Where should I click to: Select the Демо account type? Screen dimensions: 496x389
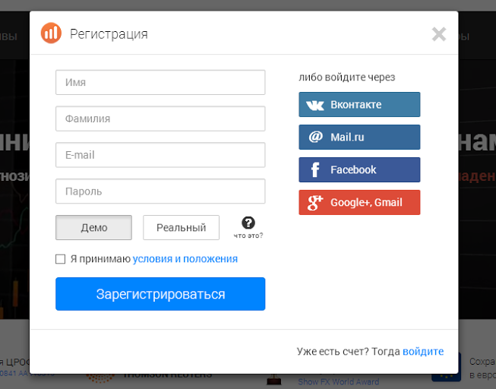pyautogui.click(x=93, y=228)
